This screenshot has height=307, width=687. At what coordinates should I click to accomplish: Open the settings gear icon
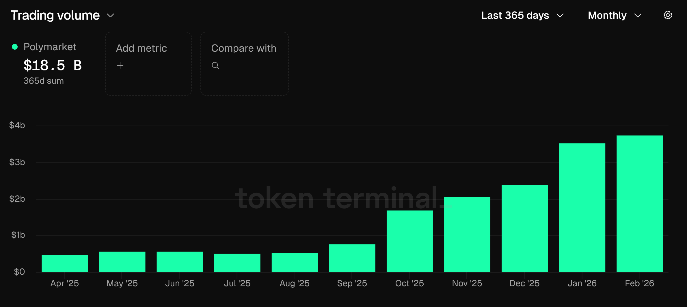[667, 15]
